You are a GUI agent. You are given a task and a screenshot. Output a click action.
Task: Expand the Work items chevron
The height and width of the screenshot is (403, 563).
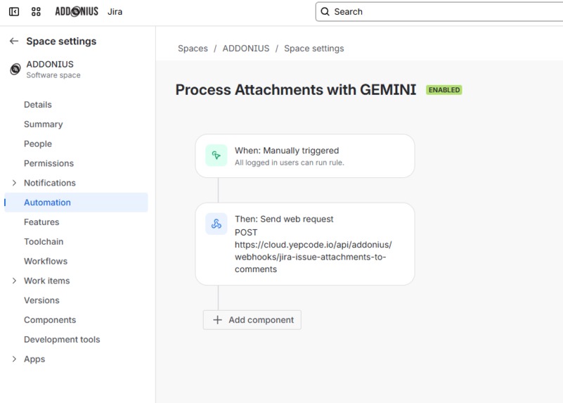coord(14,281)
